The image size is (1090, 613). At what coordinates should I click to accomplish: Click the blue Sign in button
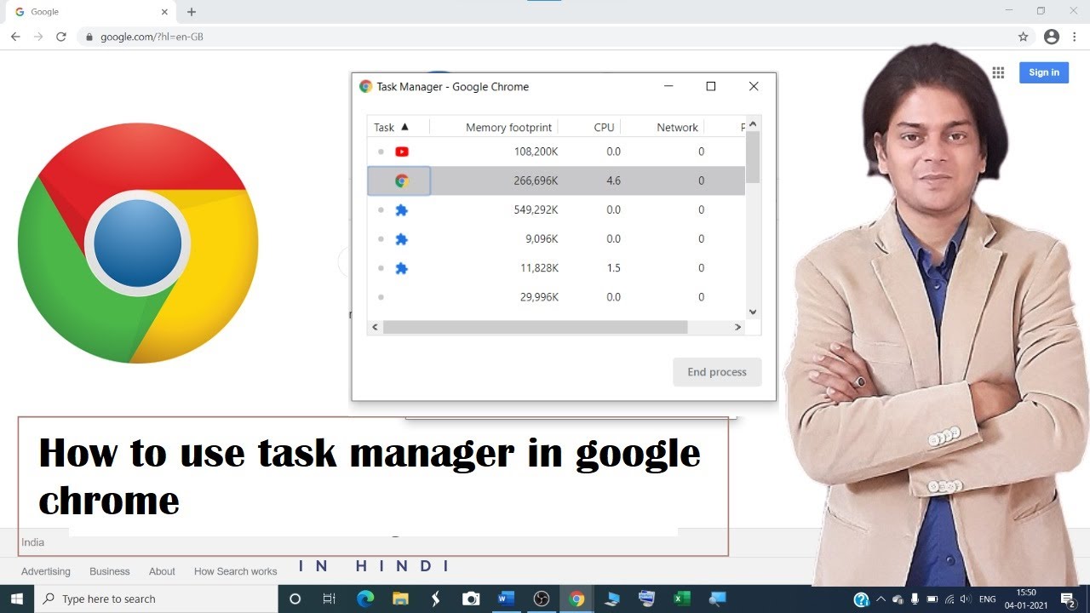[1044, 72]
